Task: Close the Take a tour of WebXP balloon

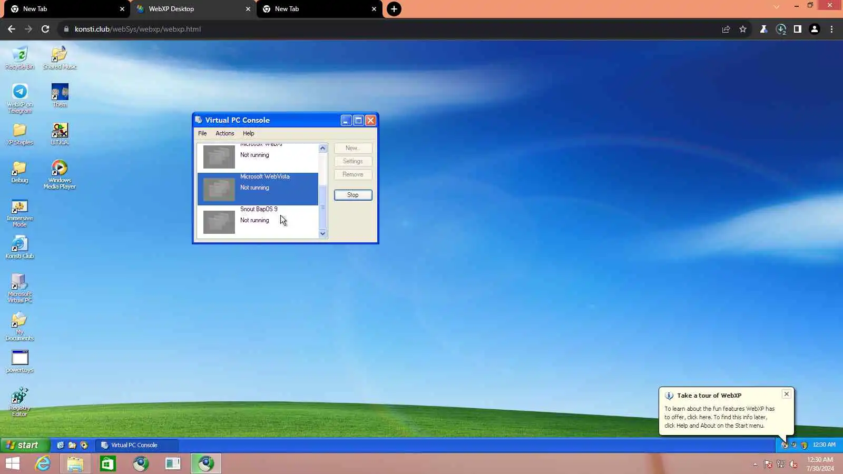Action: [x=786, y=394]
